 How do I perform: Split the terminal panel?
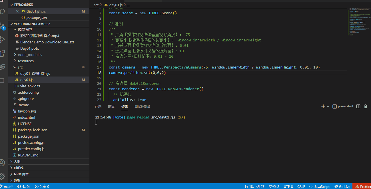[x=358, y=106]
